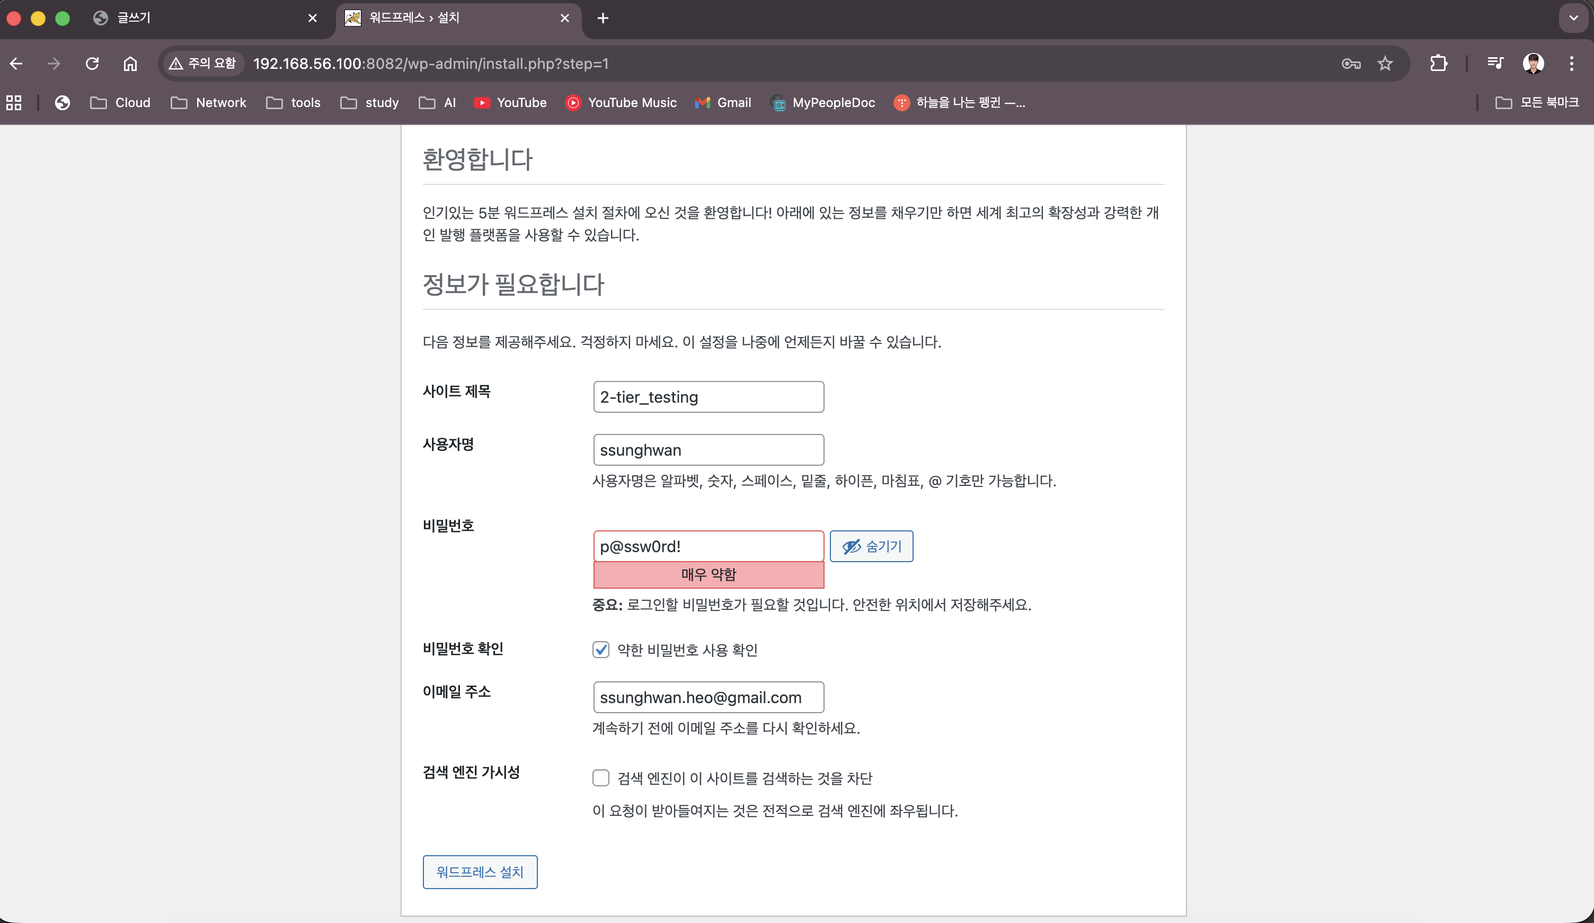Image resolution: width=1594 pixels, height=923 pixels.
Task: Expand the tab search dropdown arrow
Action: click(1573, 17)
